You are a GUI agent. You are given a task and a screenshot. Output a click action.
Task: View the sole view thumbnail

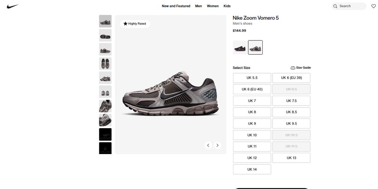point(105,35)
